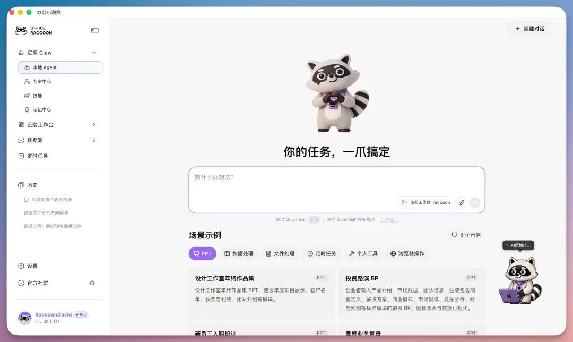
Task: Click the clock icon on 定时任务 tab
Action: click(310, 253)
